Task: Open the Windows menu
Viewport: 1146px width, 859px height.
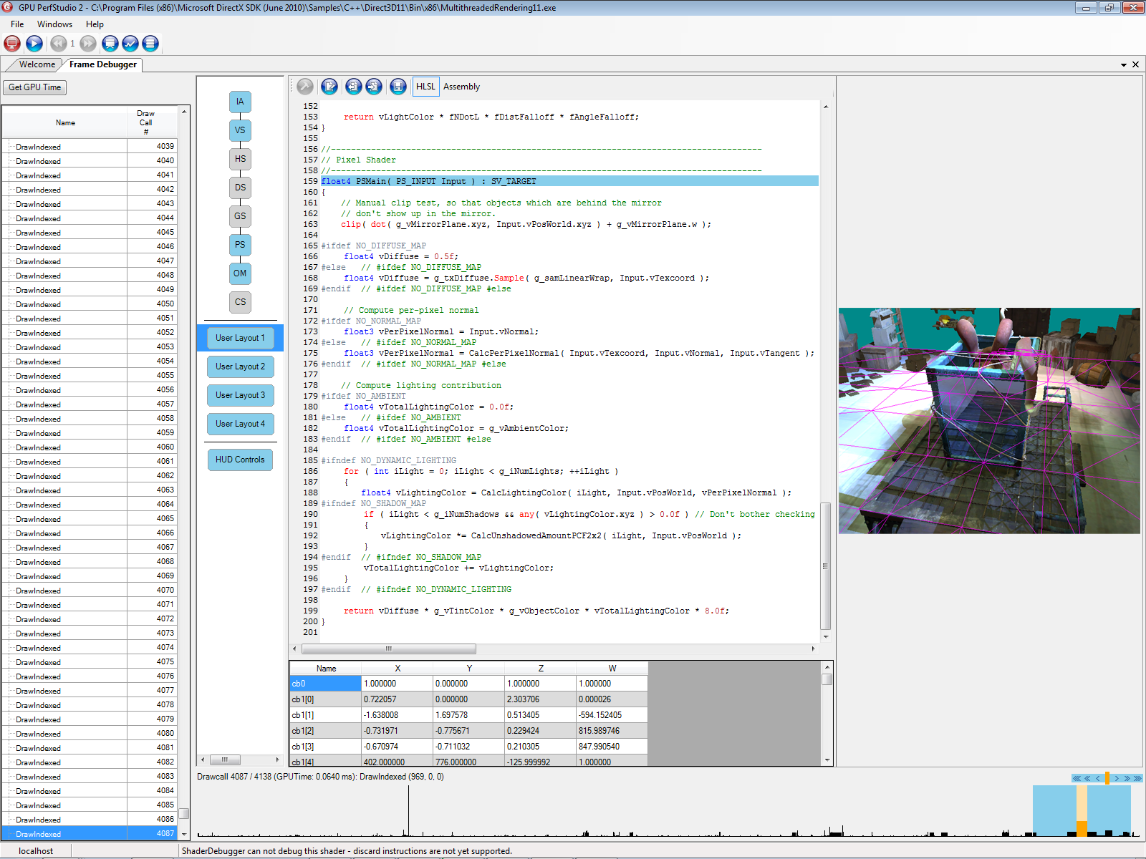Action: (x=54, y=24)
